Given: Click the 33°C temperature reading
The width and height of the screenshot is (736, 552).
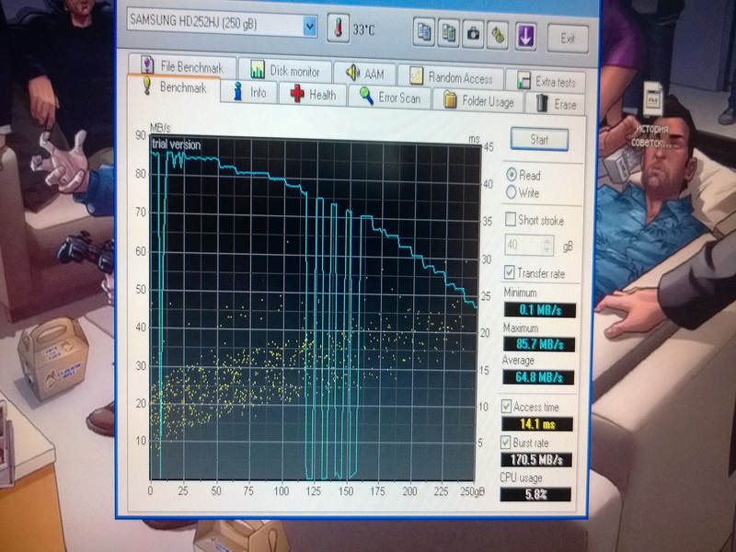Looking at the screenshot, I should 363,30.
